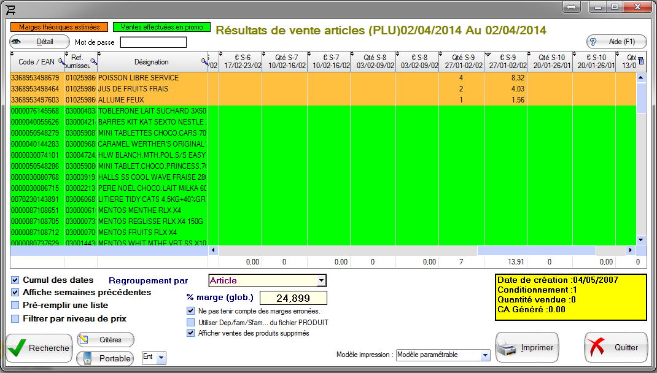Exit the window using Quitter button
Image resolution: width=657 pixels, height=373 pixels.
click(616, 348)
